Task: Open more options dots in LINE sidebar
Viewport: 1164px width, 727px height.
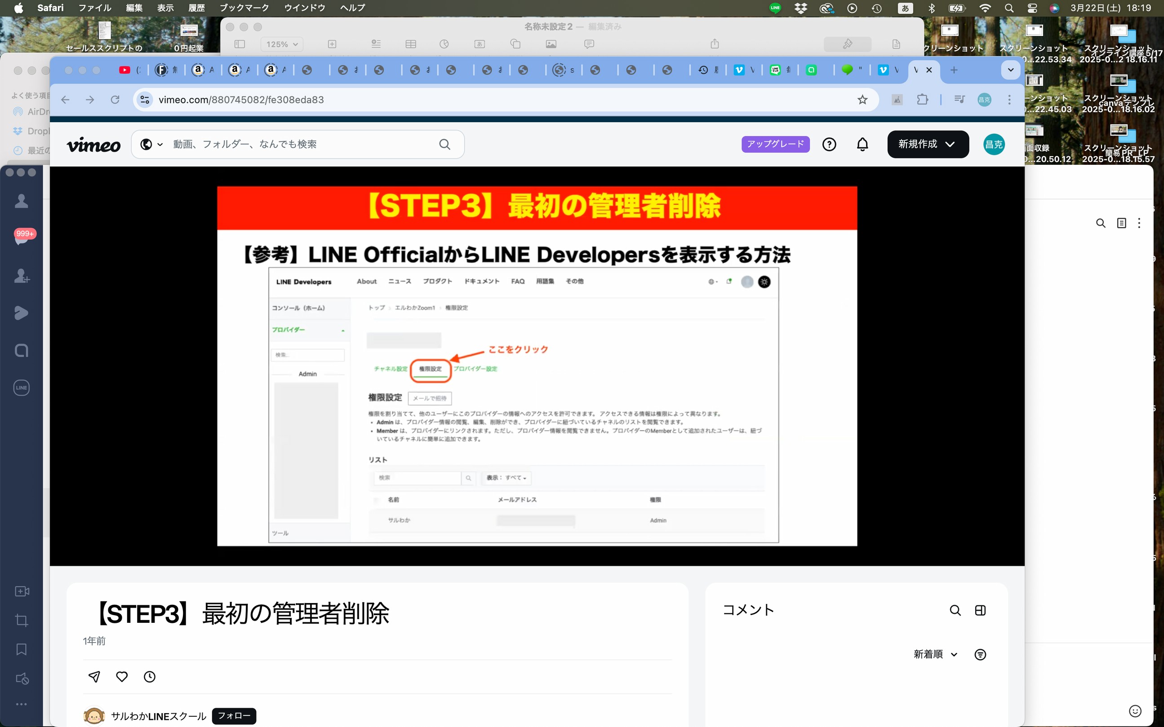Action: point(22,705)
